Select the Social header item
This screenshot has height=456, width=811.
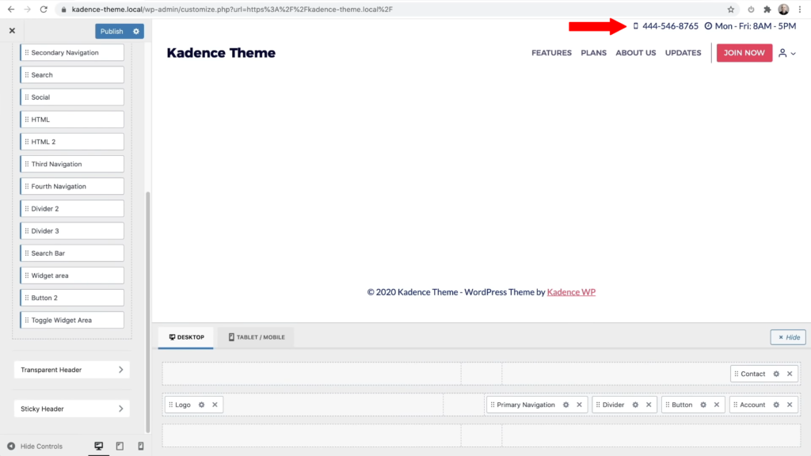tap(72, 97)
